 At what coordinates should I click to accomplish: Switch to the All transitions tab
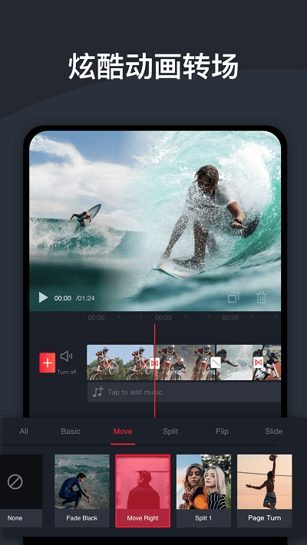point(24,432)
